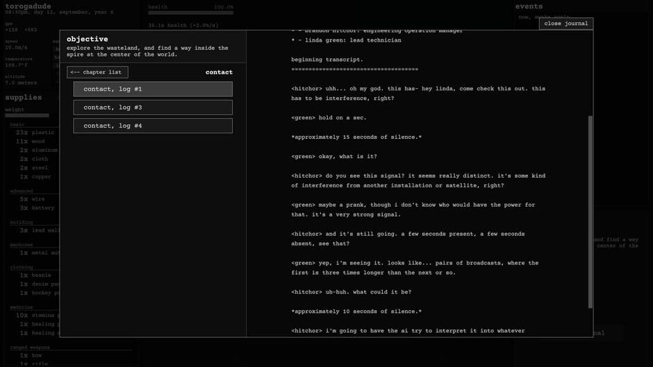Image resolution: width=653 pixels, height=367 pixels.
Task: Click the journal transcript scrollbar
Action: click(590, 212)
